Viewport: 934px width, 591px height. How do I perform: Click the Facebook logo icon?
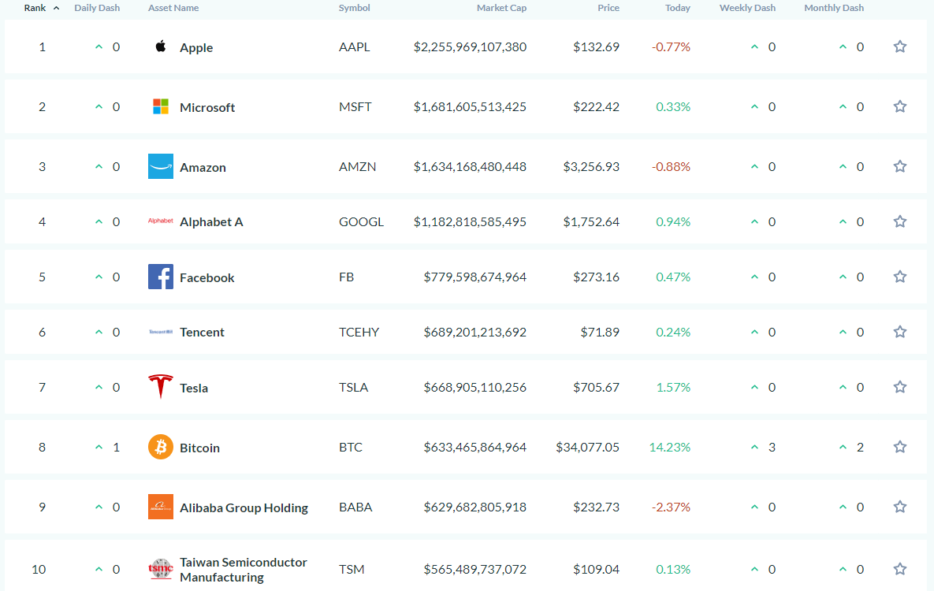tap(161, 277)
